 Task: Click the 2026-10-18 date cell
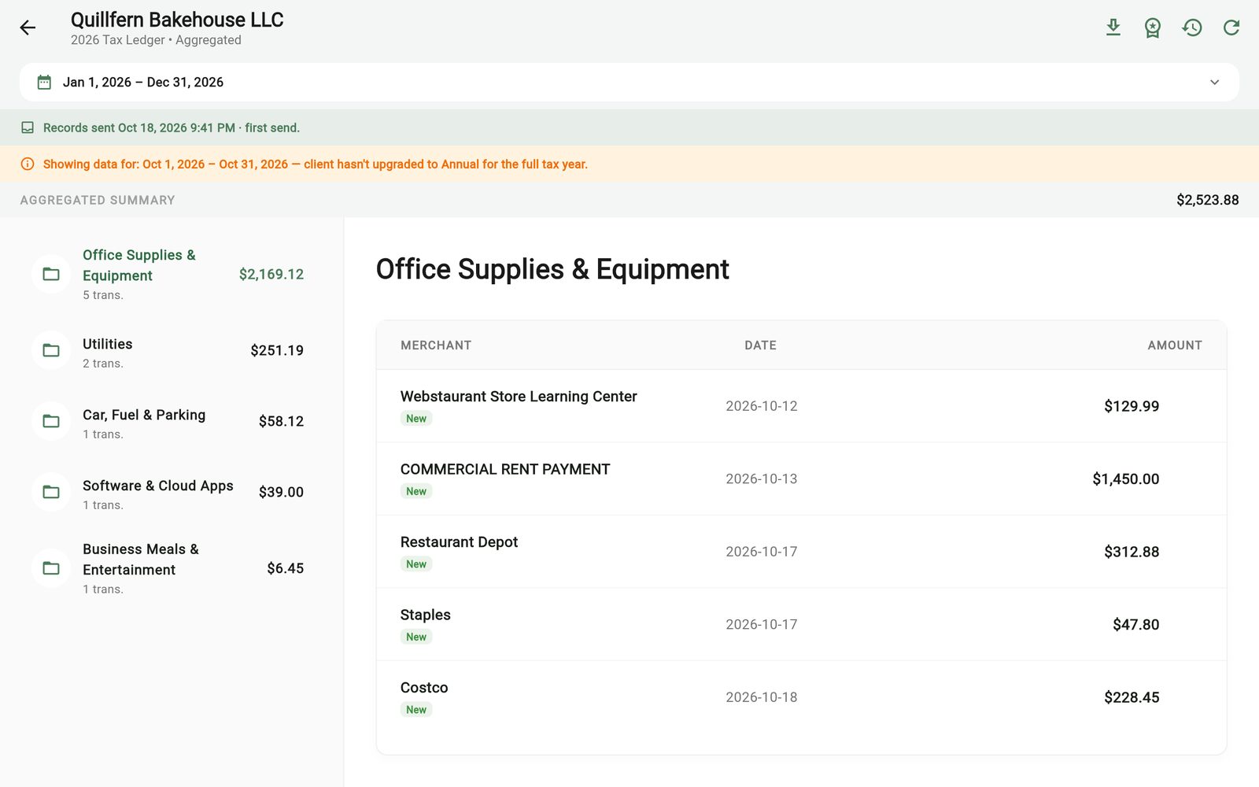(x=762, y=697)
